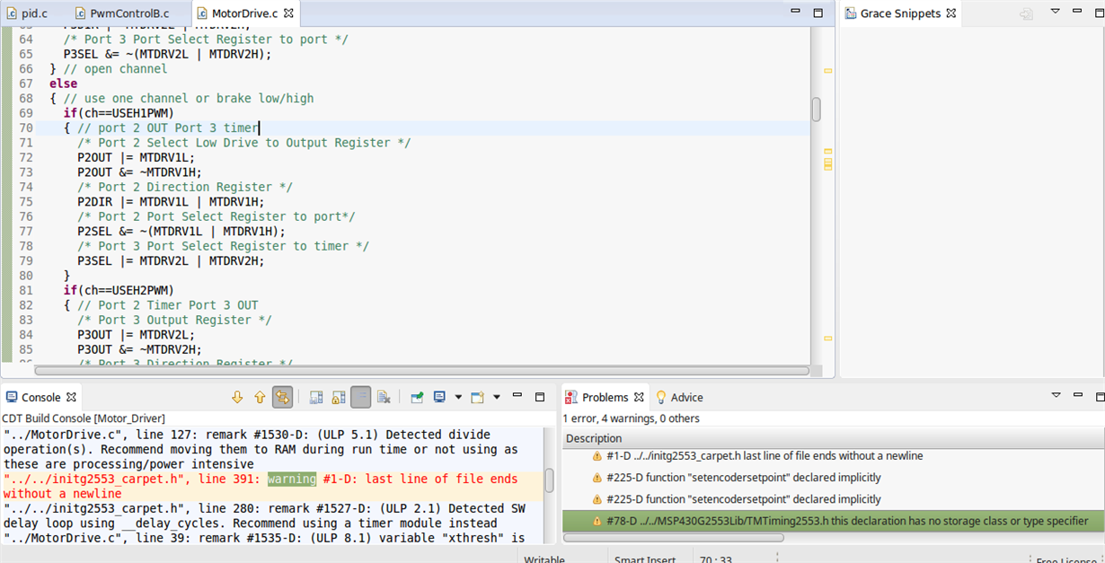The width and height of the screenshot is (1105, 563).
Task: Switch to the Advice tab
Action: 679,397
